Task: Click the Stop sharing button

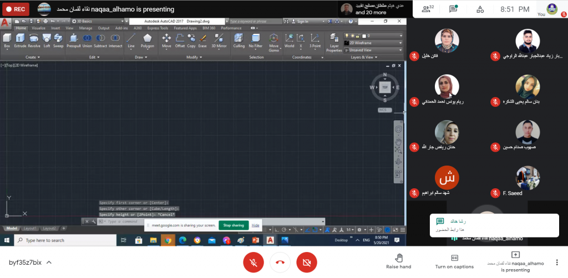Action: coord(234,225)
